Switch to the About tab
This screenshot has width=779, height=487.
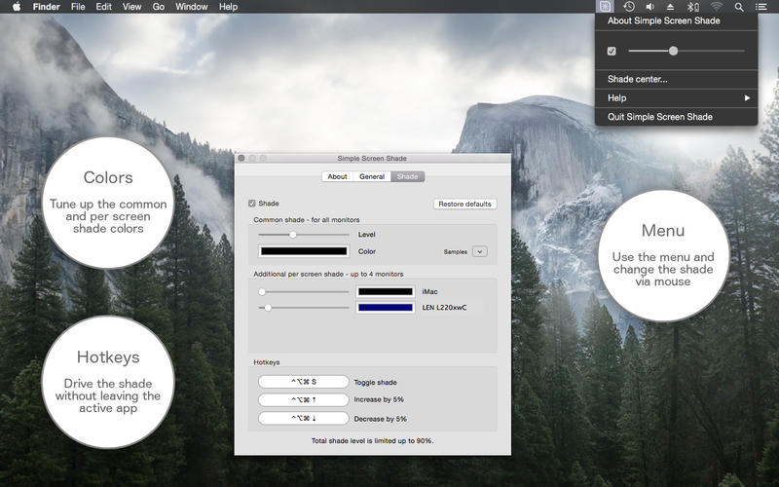point(337,176)
